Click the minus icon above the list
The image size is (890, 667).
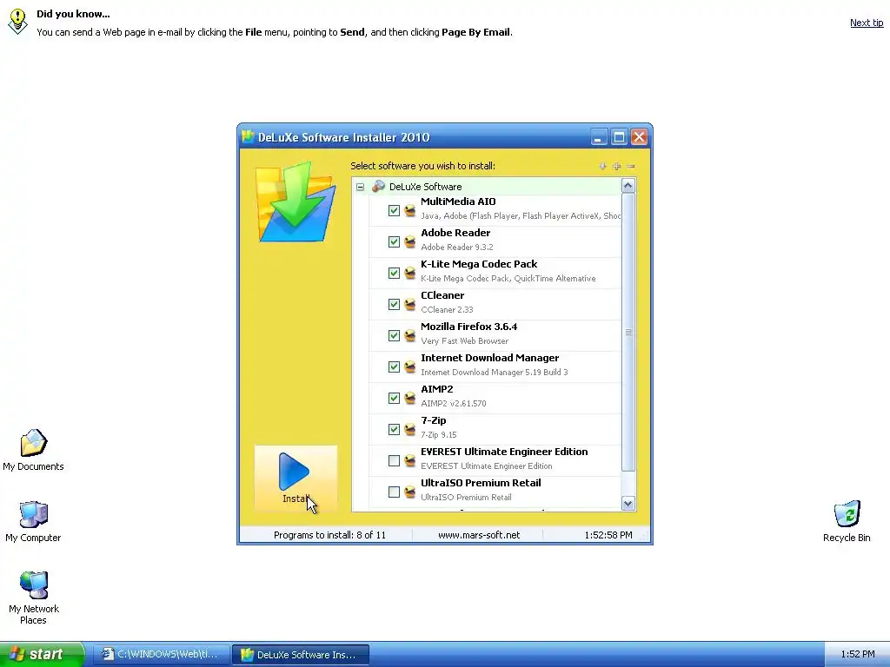[631, 166]
